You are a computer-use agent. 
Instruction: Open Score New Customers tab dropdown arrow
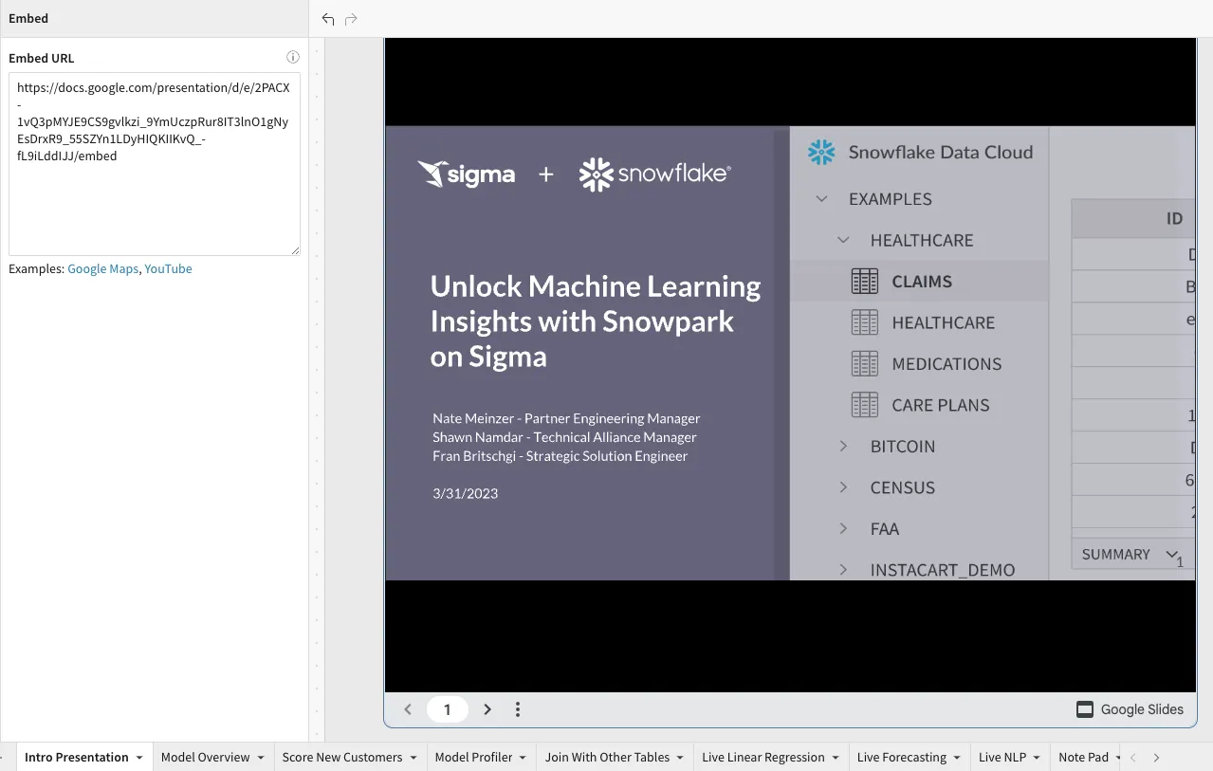point(414,758)
